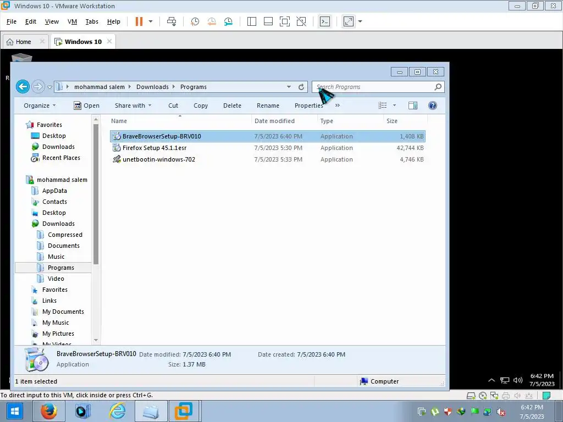Select My Pictures in navigation tree

(x=58, y=334)
